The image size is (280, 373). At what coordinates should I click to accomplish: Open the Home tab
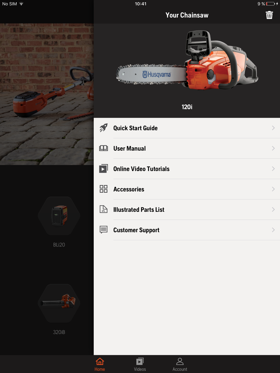pos(100,364)
